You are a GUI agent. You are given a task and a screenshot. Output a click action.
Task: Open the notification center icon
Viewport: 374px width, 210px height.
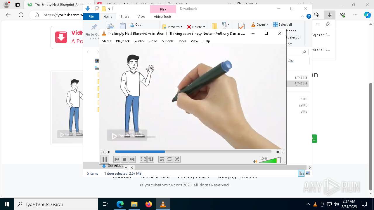pos(364,204)
